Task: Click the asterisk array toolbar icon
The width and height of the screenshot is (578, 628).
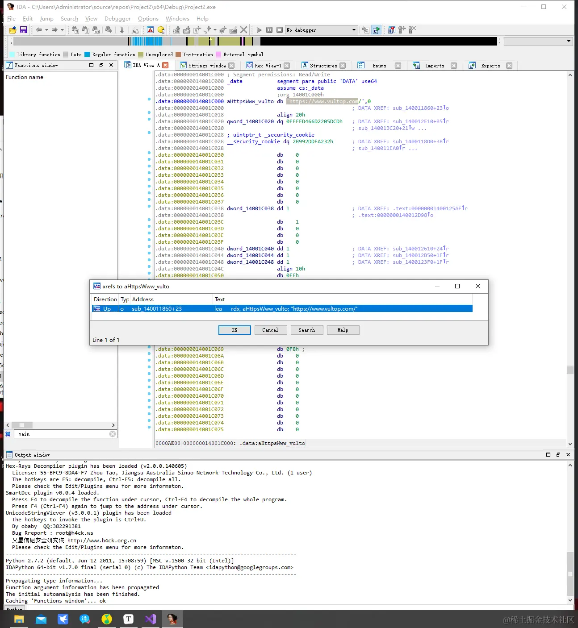Action: pyautogui.click(x=223, y=30)
